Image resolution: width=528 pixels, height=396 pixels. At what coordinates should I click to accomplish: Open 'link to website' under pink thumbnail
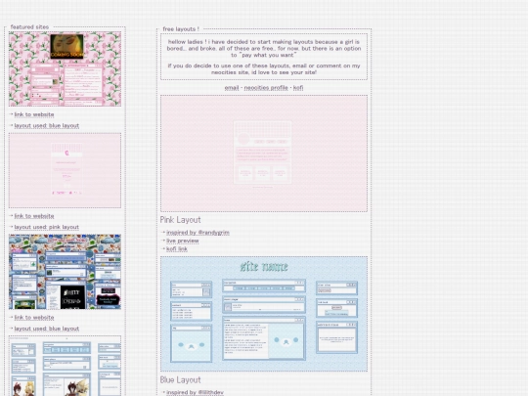pos(34,216)
